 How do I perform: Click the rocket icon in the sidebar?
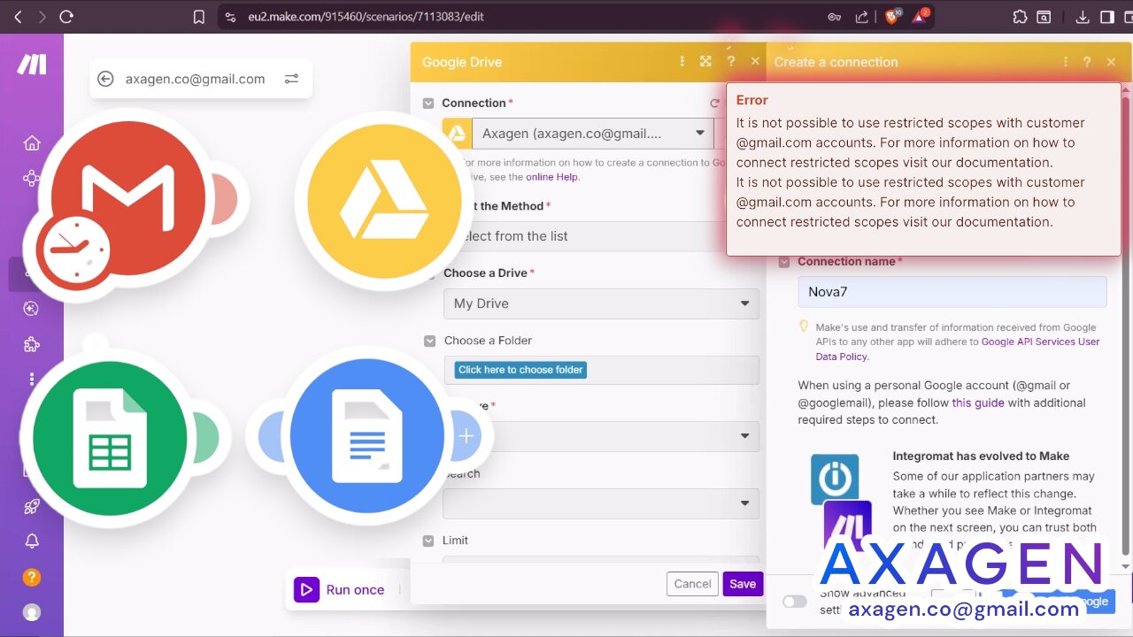click(x=32, y=507)
